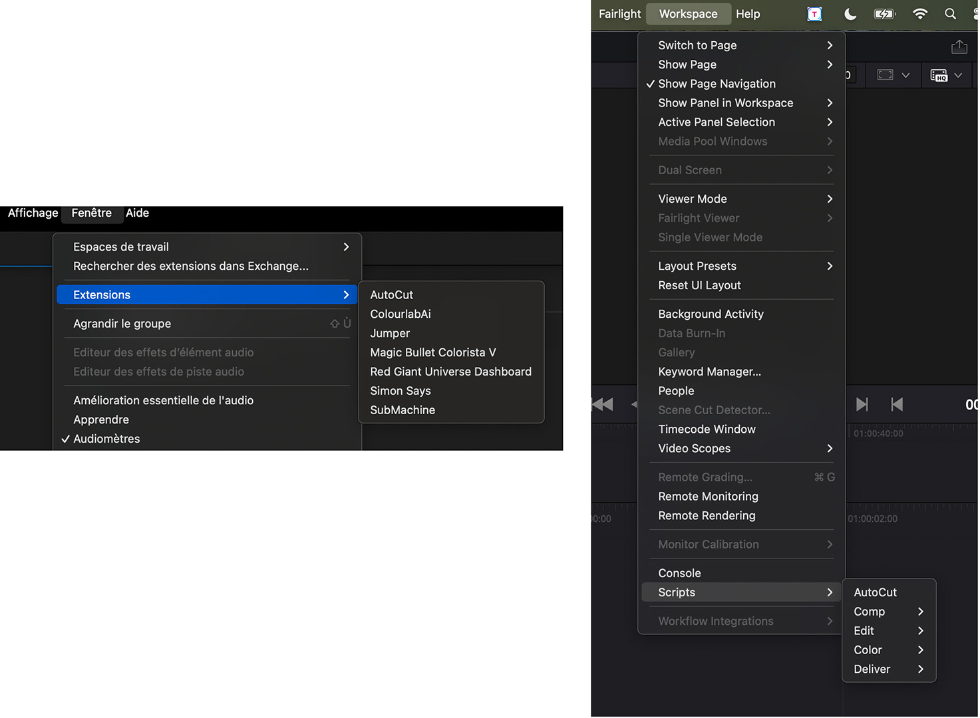Toggle the Do Not Disturb moon icon
Viewport: 980px width, 718px height.
click(x=850, y=14)
